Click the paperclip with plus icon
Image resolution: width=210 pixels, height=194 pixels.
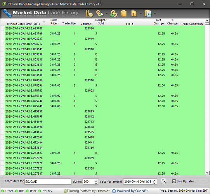coord(89,14)
